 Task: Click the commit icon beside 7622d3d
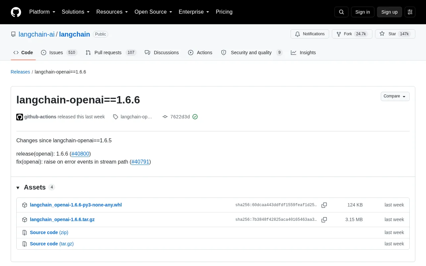coord(165,117)
